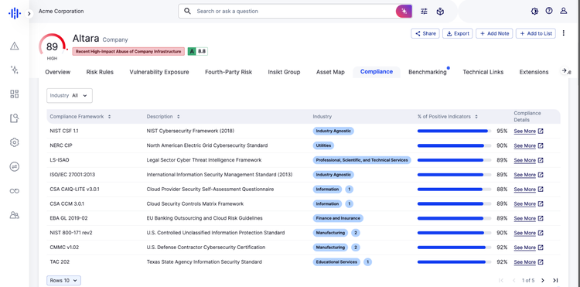Image resolution: width=580 pixels, height=287 pixels.
Task: Open the Industry All dropdown filter
Action: pos(70,95)
